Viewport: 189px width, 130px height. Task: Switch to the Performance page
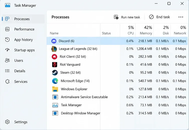pyautogui.click(x=23, y=29)
